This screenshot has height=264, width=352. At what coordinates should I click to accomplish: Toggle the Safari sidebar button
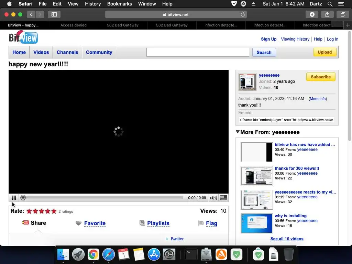point(54,14)
